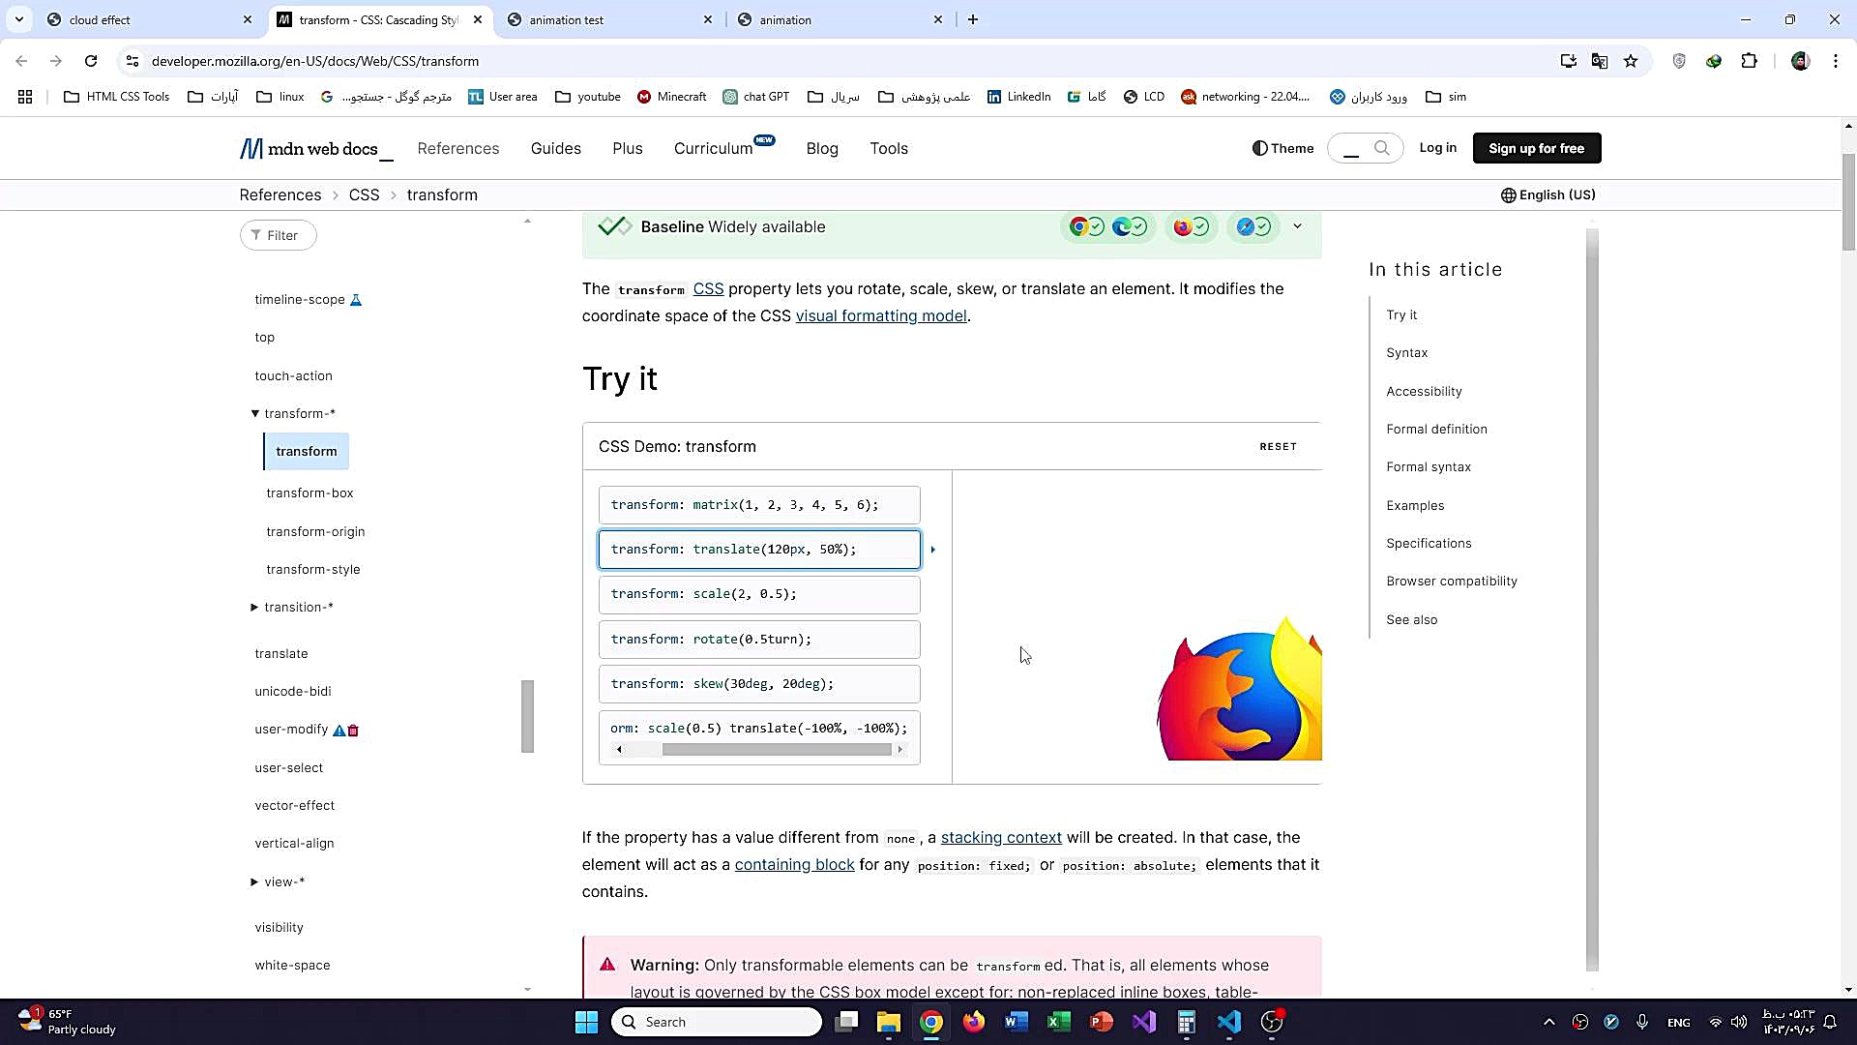Open Visual Studio Code from the taskbar
1857x1045 pixels.
point(1228,1022)
